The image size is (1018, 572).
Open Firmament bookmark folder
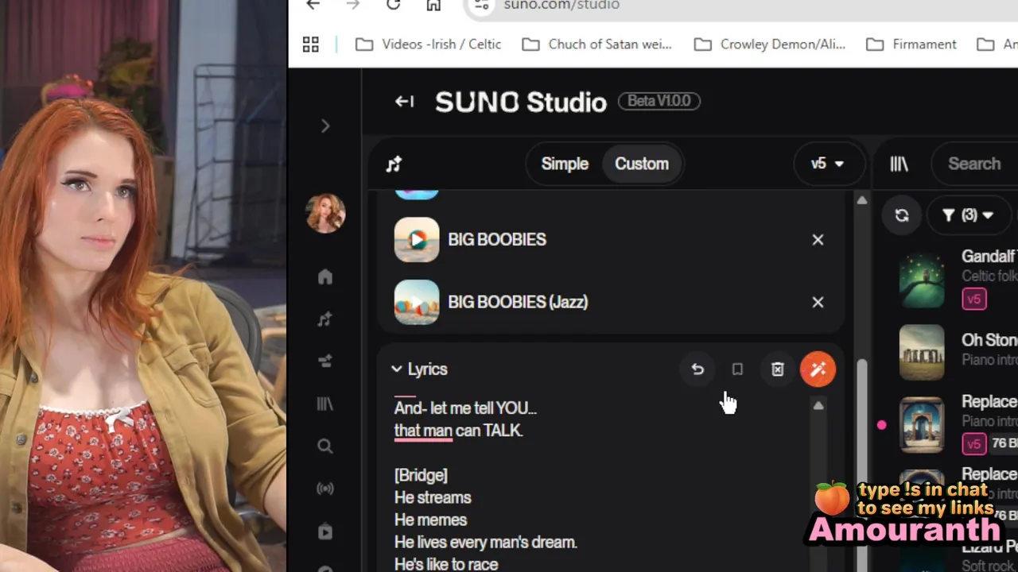[911, 44]
